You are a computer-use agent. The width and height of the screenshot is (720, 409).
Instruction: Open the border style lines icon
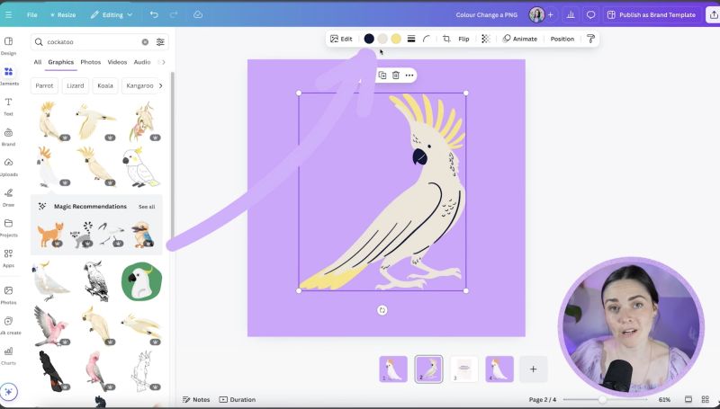coord(411,39)
